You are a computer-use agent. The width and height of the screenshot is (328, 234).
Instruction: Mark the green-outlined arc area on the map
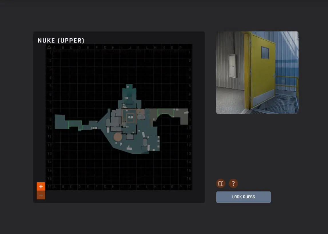pos(165,113)
